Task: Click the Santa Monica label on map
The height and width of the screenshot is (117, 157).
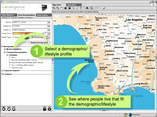Action: [85, 29]
